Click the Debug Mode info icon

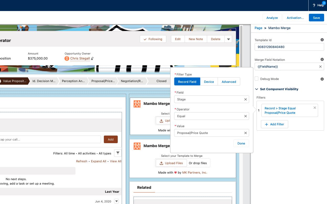click(322, 79)
